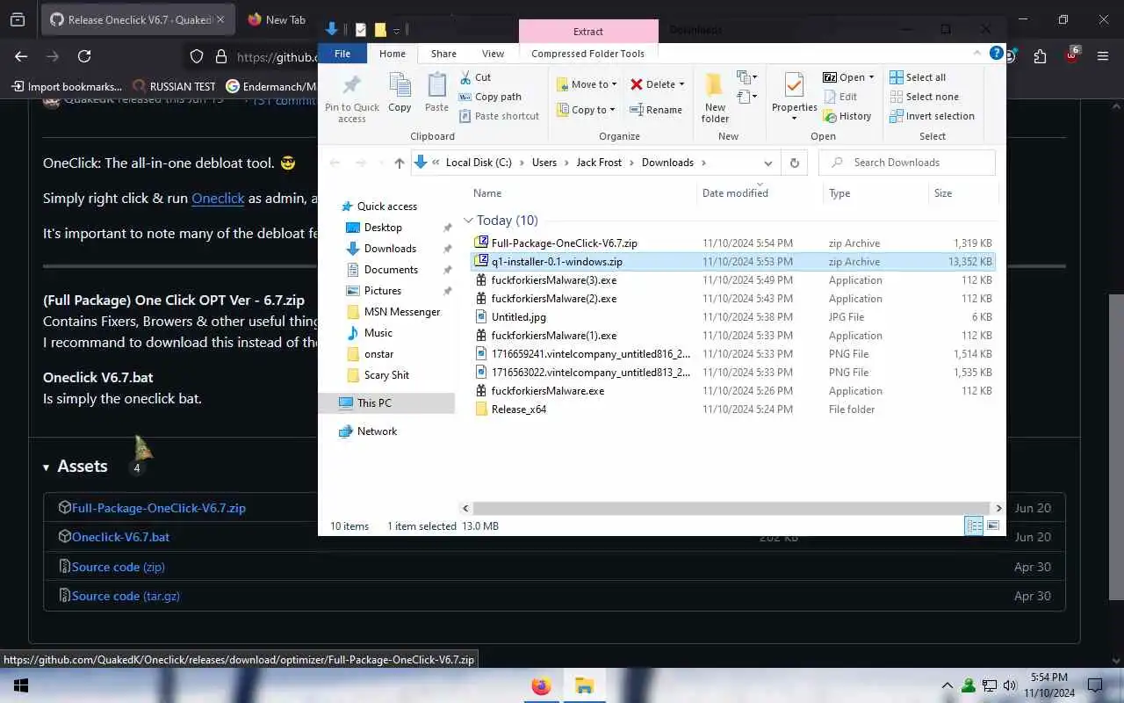Switch to the Home ribbon tab

click(x=393, y=54)
